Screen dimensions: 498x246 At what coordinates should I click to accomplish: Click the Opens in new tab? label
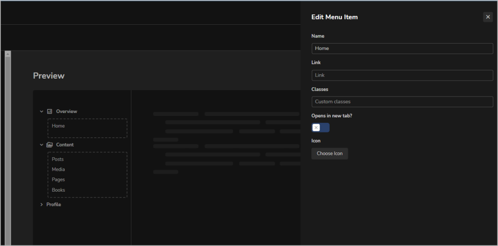[332, 115]
